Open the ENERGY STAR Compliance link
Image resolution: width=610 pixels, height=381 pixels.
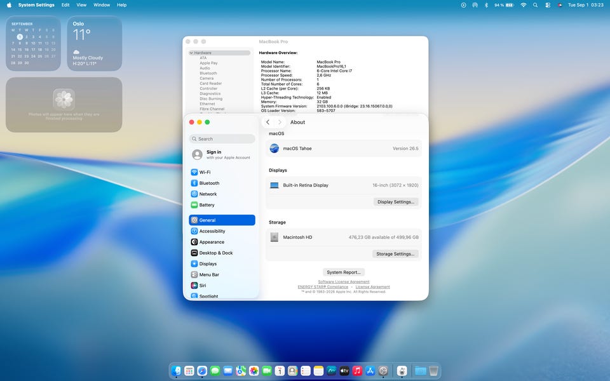[323, 287]
